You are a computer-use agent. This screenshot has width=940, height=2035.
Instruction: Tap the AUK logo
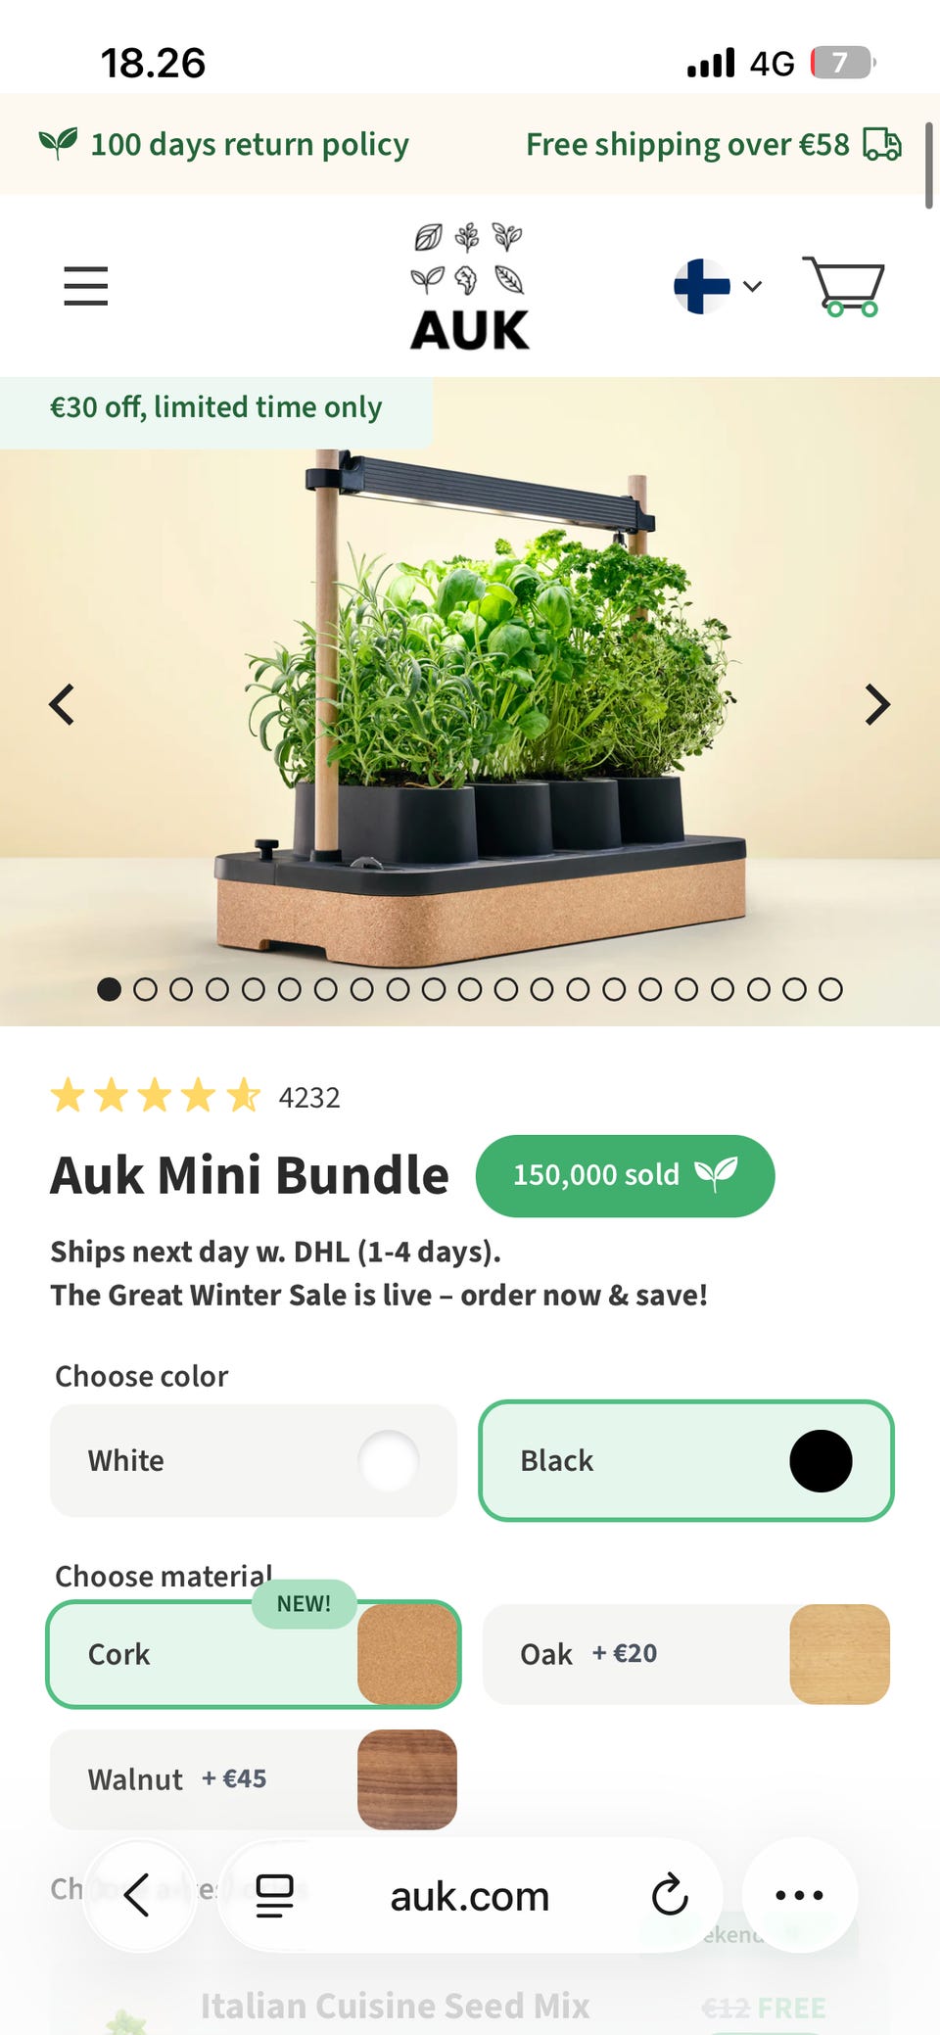pos(469,286)
